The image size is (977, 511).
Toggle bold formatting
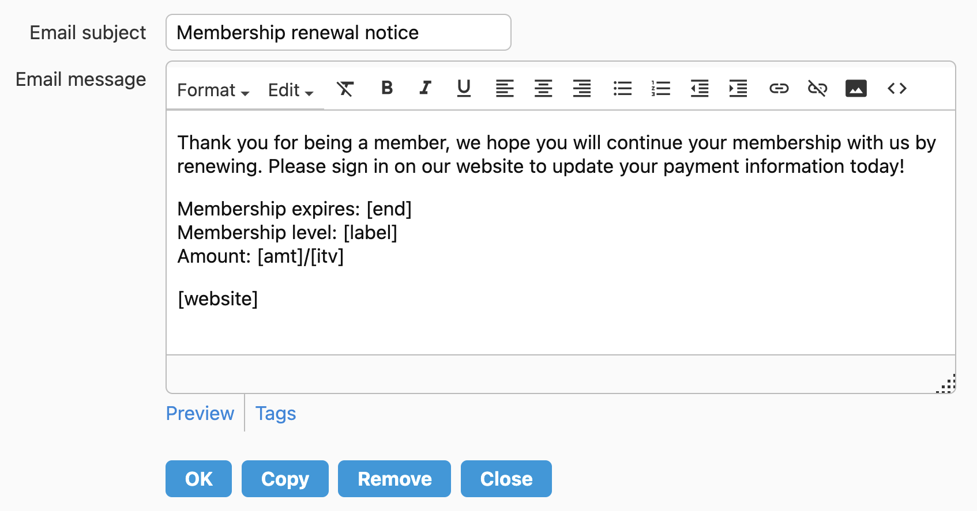(387, 88)
